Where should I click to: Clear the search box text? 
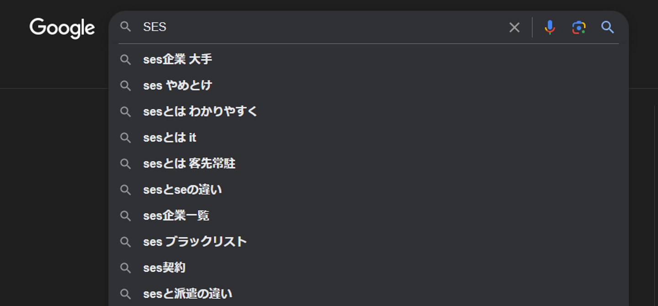(514, 27)
